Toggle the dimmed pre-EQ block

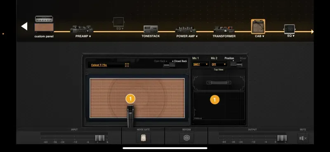[x=118, y=22]
